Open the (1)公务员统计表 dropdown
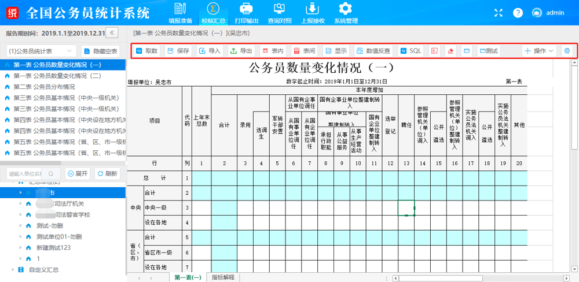Image resolution: width=579 pixels, height=282 pixels. [41, 51]
